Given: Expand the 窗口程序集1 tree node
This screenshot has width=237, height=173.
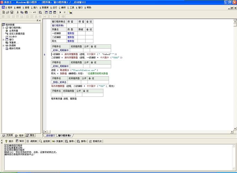Looking at the screenshot, I should 3,28.
